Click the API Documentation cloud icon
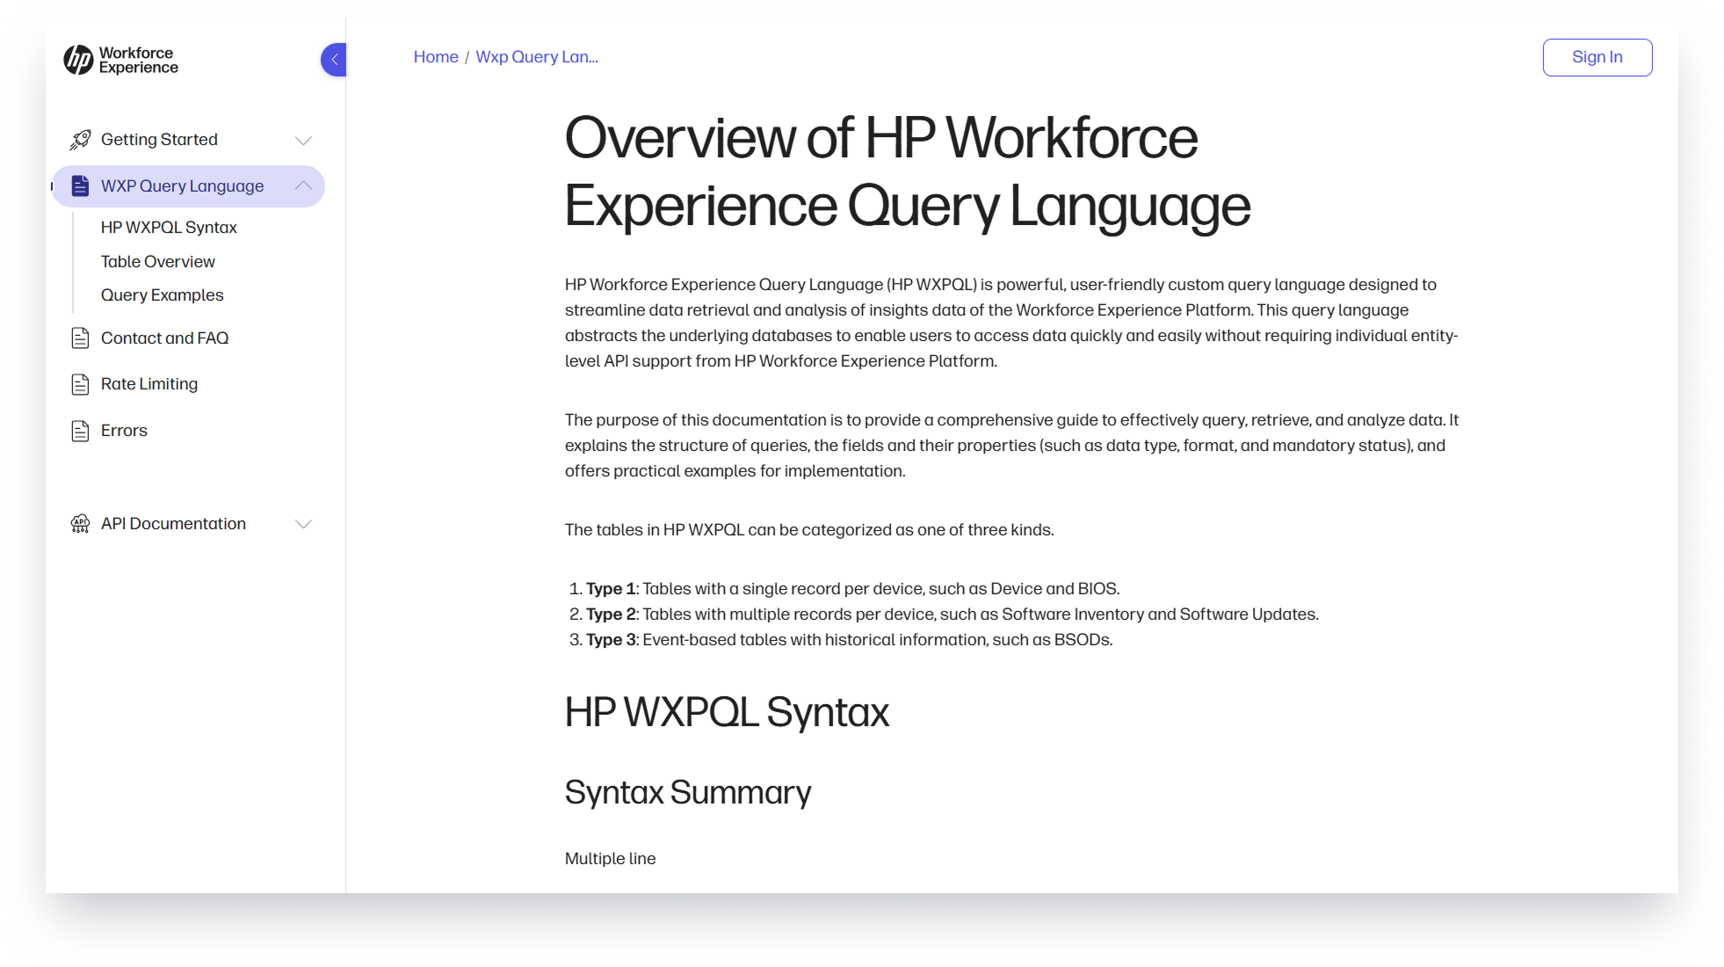1724x967 pixels. point(80,524)
